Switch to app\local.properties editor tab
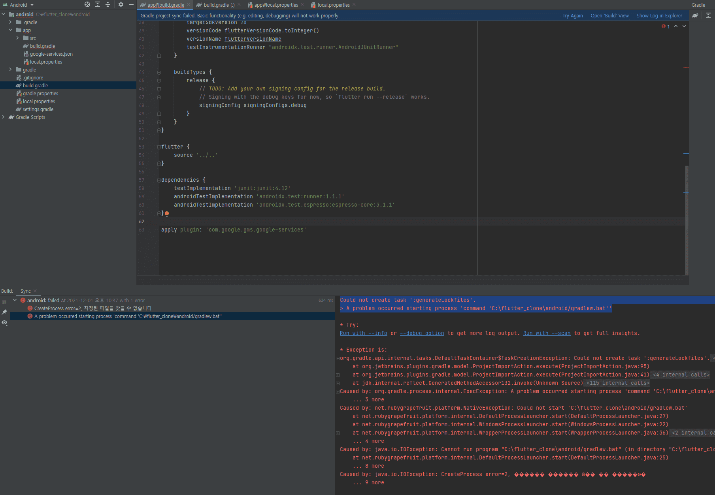 [x=275, y=5]
